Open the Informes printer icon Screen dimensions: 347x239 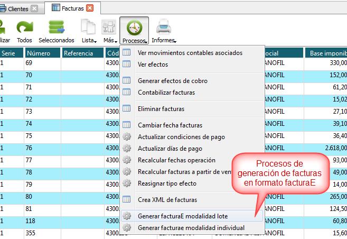coord(163,27)
